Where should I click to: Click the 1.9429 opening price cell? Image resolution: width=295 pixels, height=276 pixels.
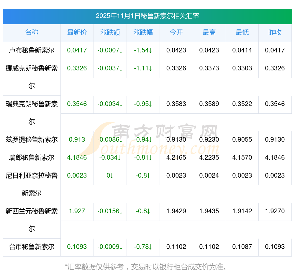176,211
